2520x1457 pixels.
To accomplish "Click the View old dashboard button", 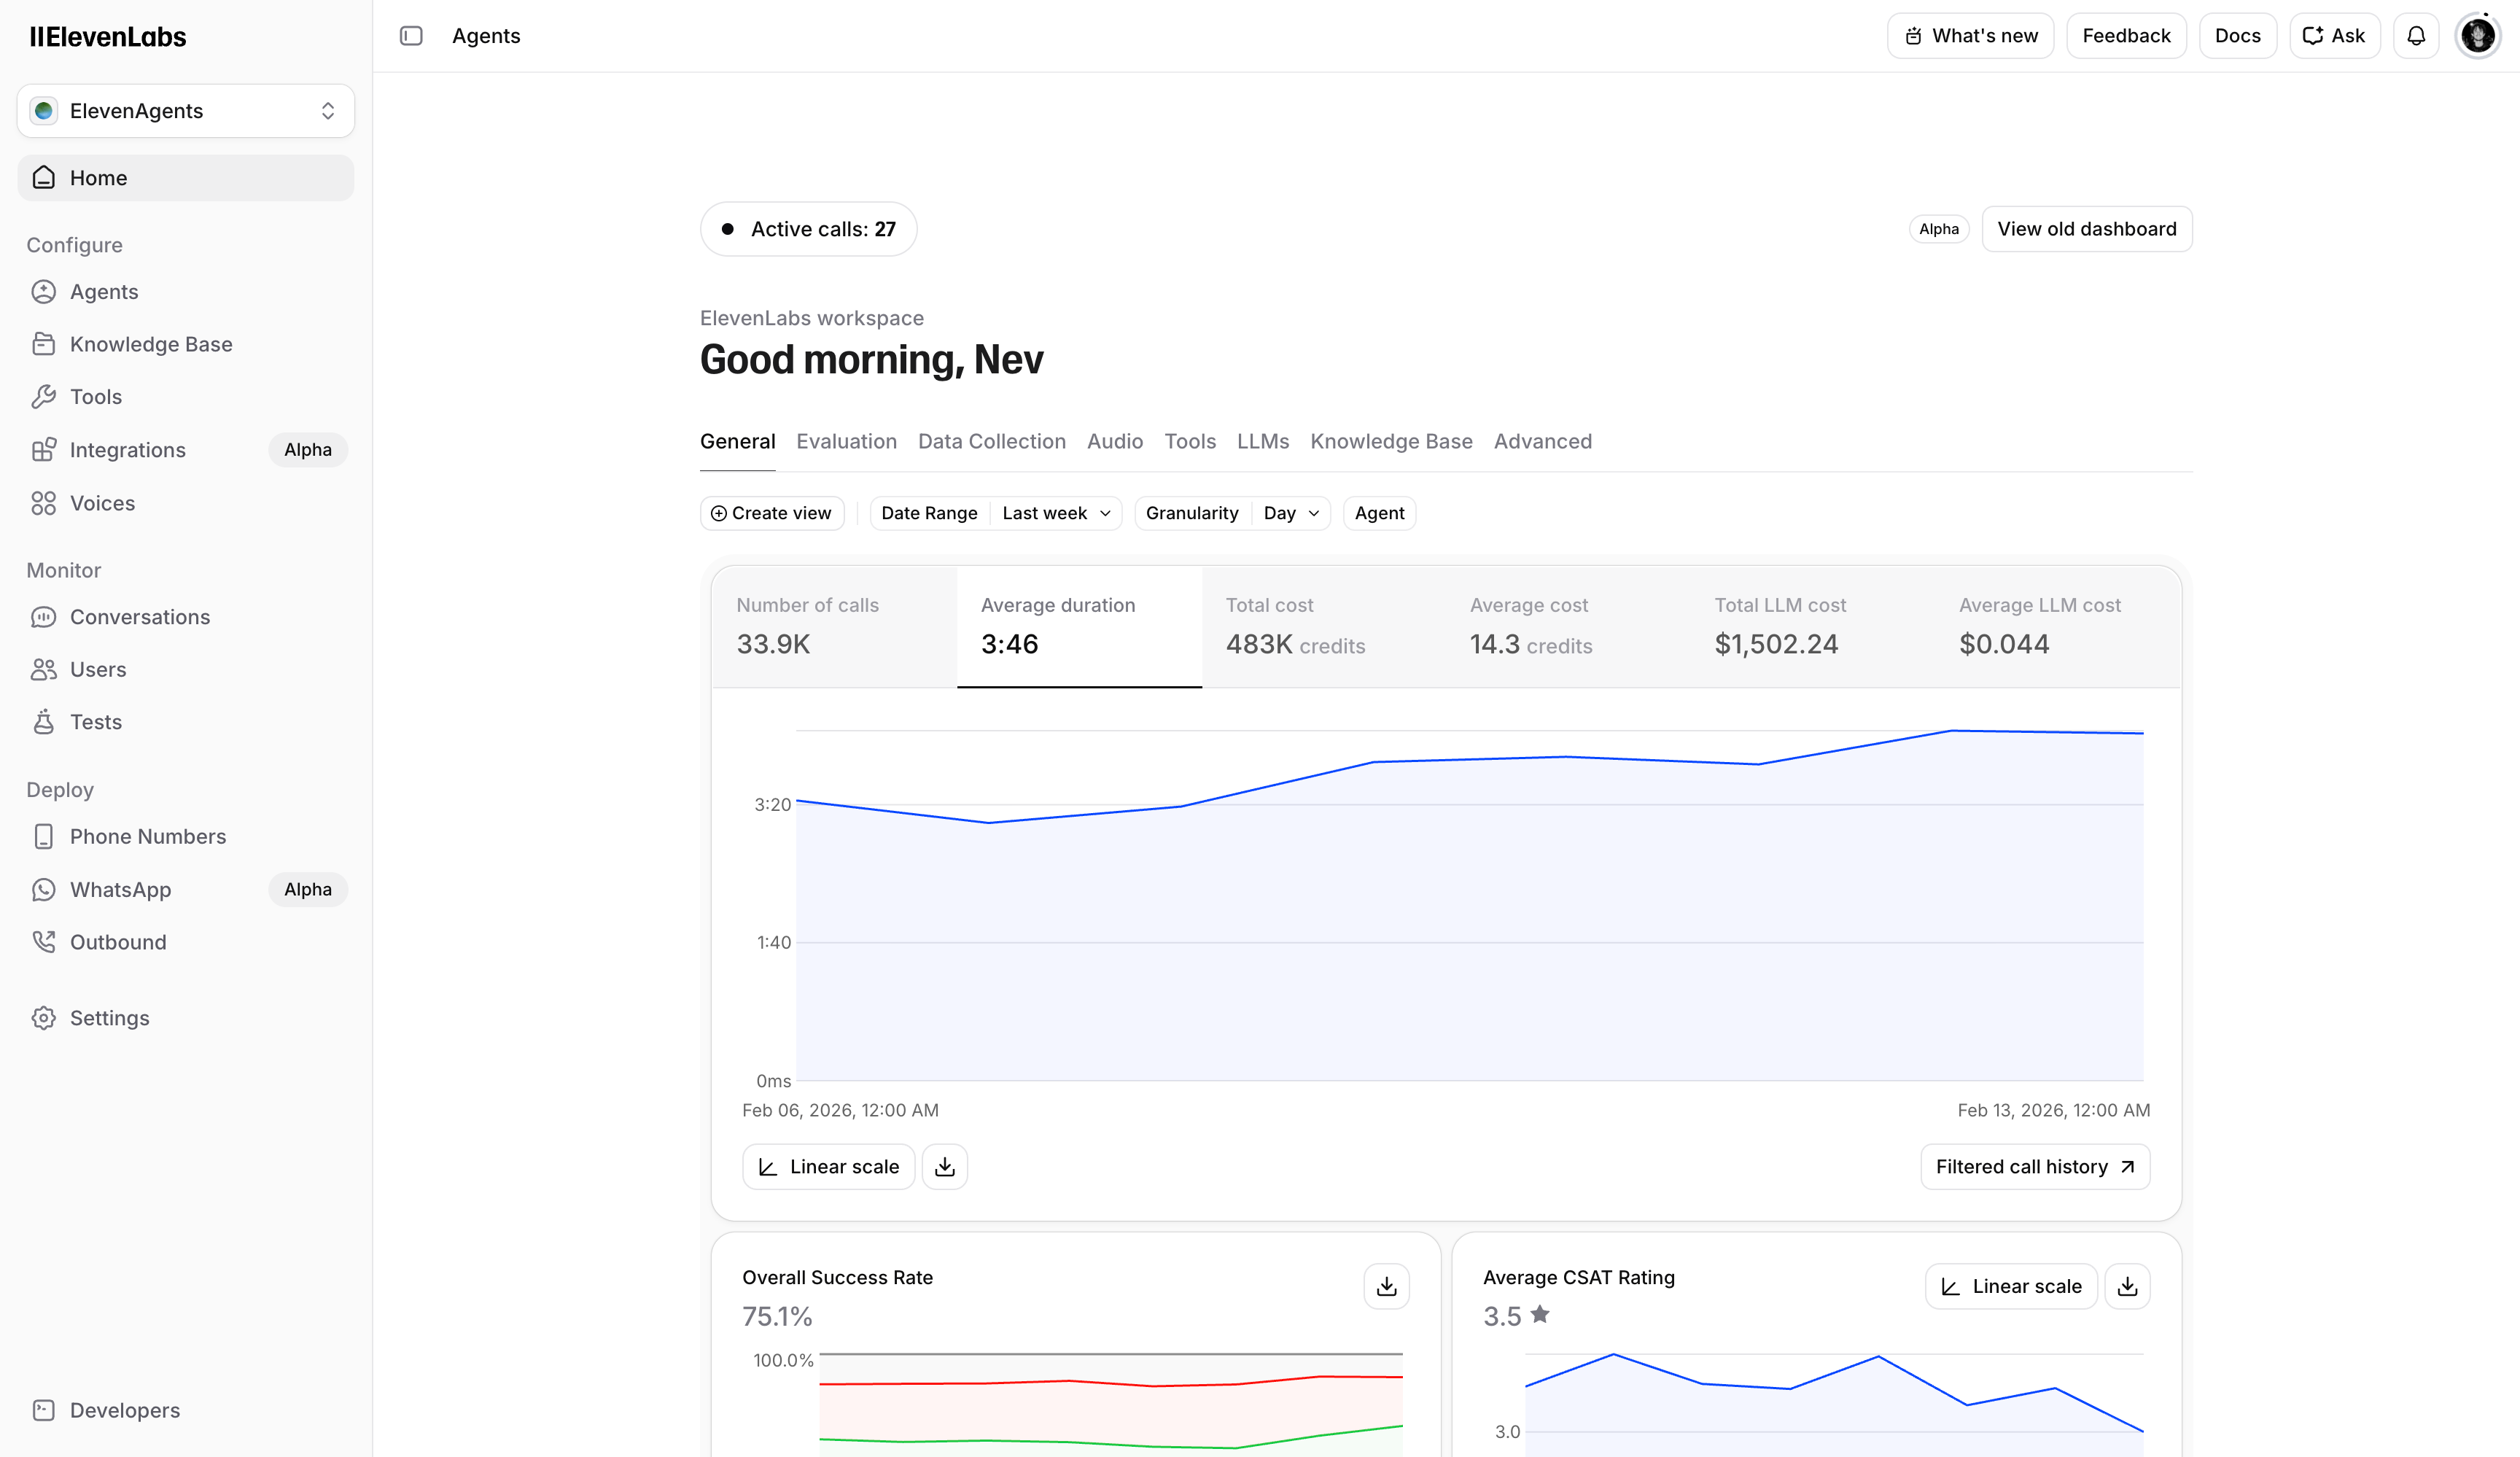I will click(2086, 228).
